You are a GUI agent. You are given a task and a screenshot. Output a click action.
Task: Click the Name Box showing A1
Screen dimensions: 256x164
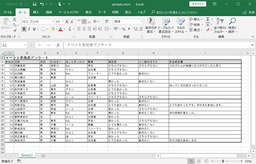14,45
